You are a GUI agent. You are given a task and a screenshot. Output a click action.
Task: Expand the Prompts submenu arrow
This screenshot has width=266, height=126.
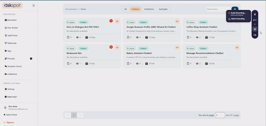[x=31, y=59]
